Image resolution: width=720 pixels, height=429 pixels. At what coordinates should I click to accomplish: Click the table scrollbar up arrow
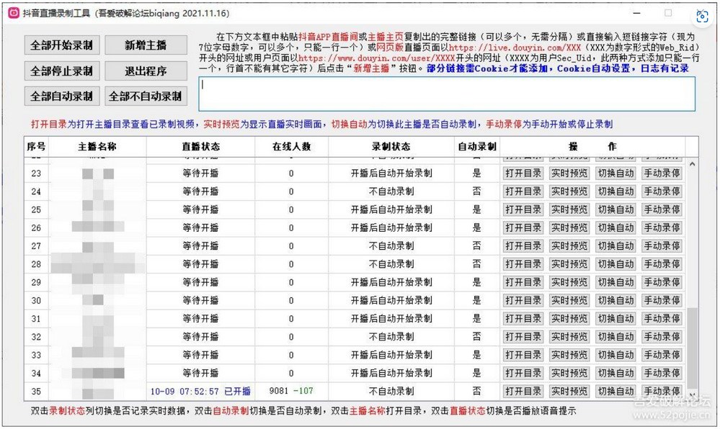[693, 164]
